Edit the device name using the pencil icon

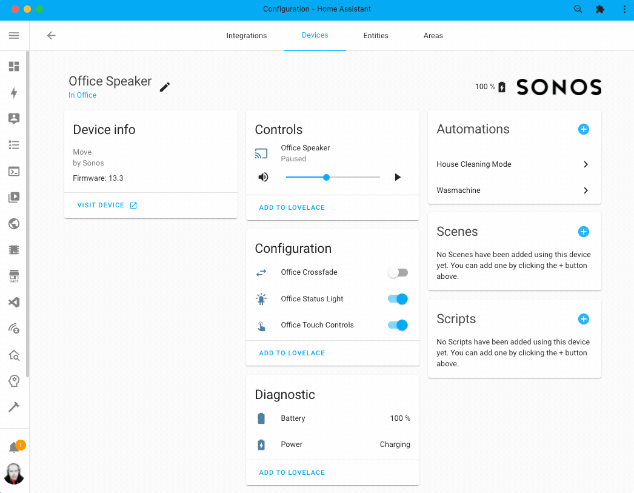(164, 87)
